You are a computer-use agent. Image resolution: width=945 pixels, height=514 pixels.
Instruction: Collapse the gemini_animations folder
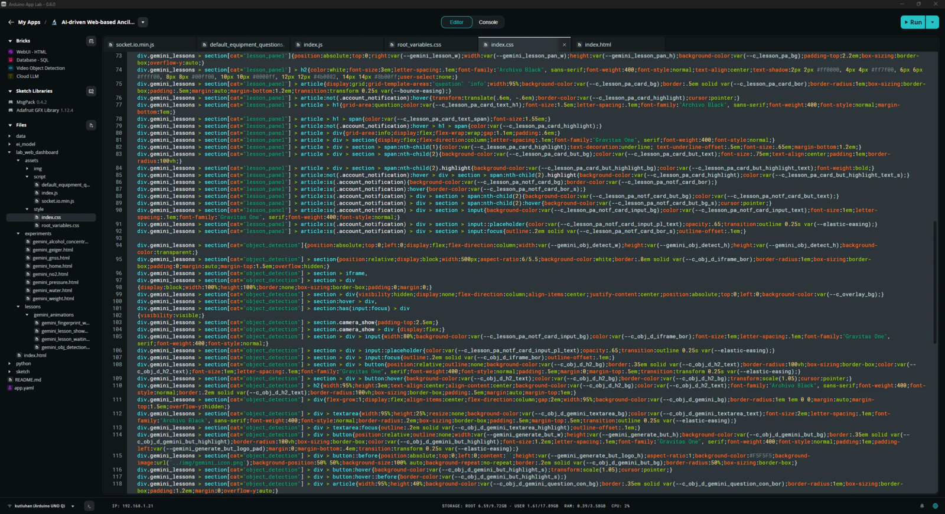click(27, 315)
